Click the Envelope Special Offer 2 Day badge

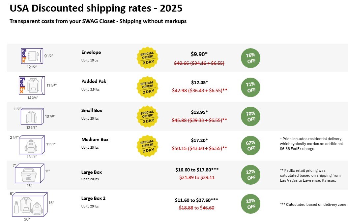[147, 58]
